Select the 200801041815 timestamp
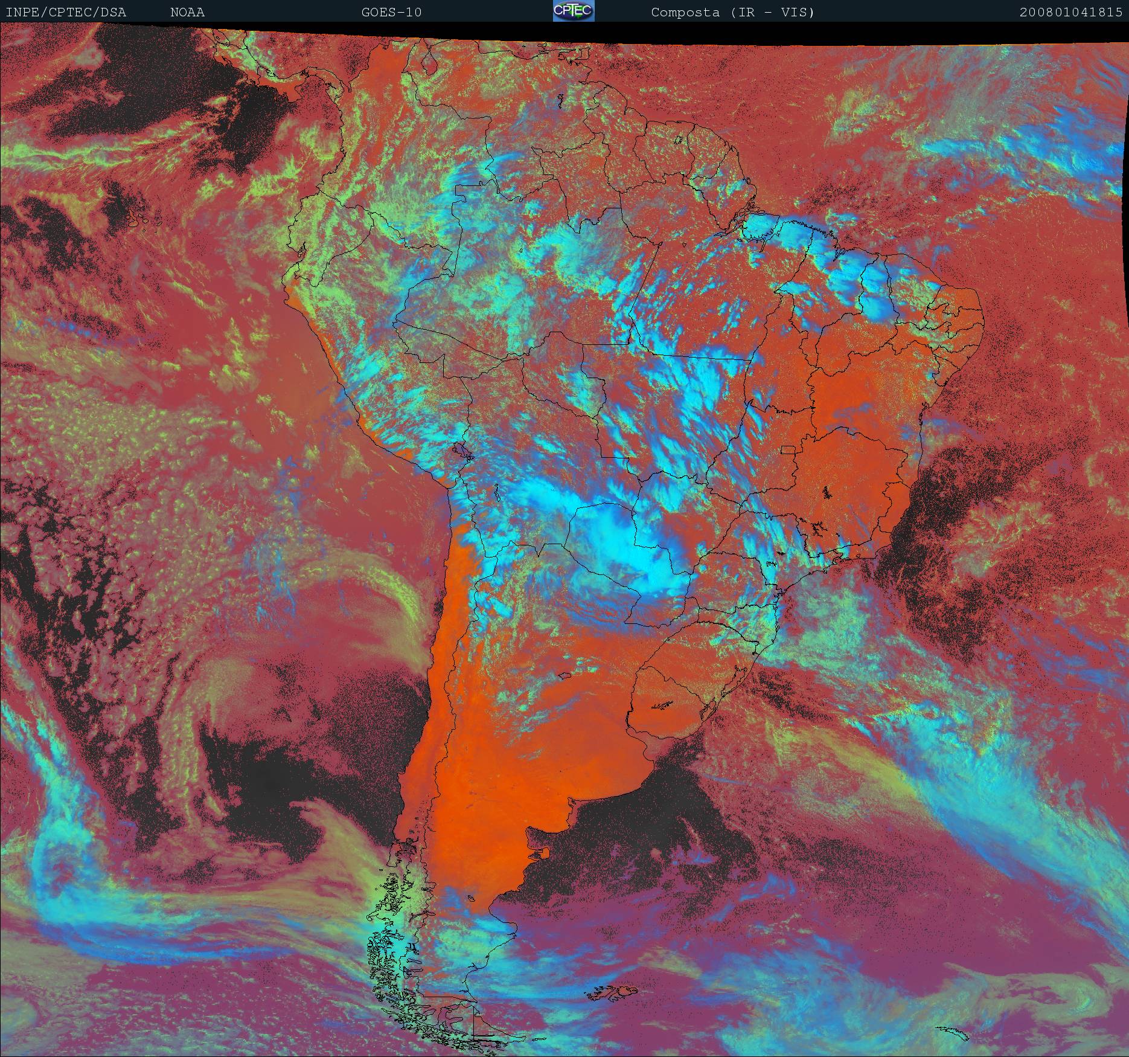Viewport: 1129px width, 1057px height. 1071,12
